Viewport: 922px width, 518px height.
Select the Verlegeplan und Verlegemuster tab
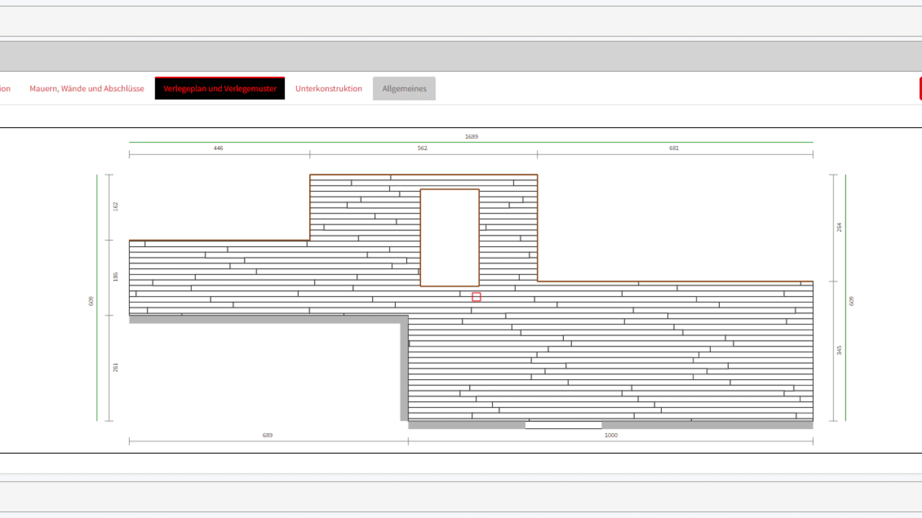[220, 88]
